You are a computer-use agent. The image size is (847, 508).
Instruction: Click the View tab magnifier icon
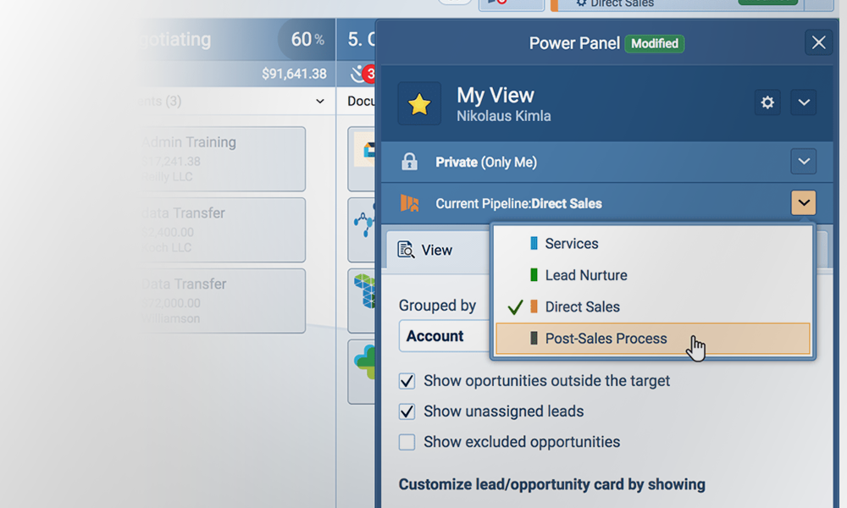tap(407, 250)
